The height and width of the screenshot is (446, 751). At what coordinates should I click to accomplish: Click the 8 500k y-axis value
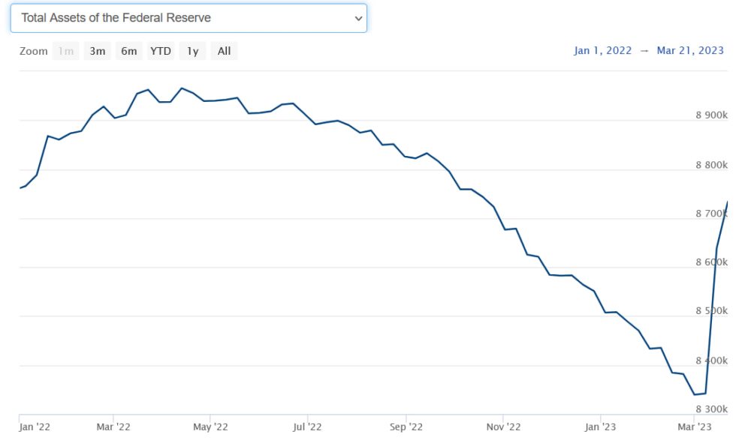pyautogui.click(x=712, y=311)
